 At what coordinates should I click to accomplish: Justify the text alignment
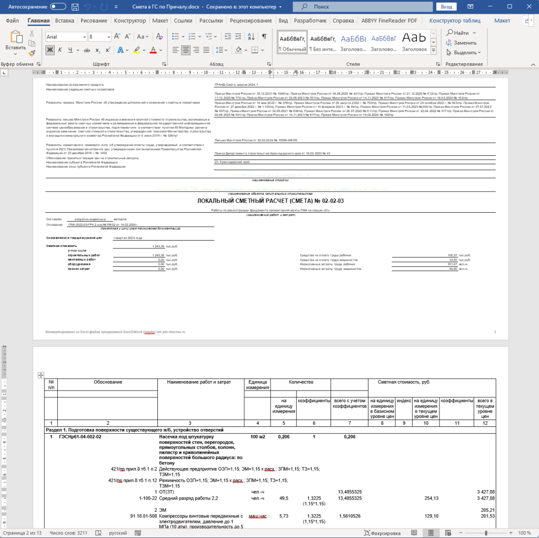[206, 50]
